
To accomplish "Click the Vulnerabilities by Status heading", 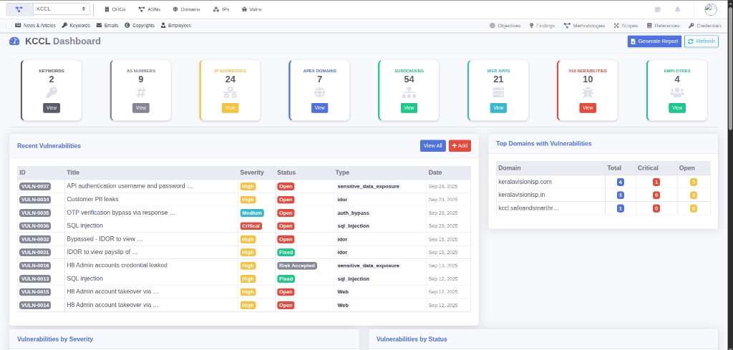I will (x=412, y=339).
